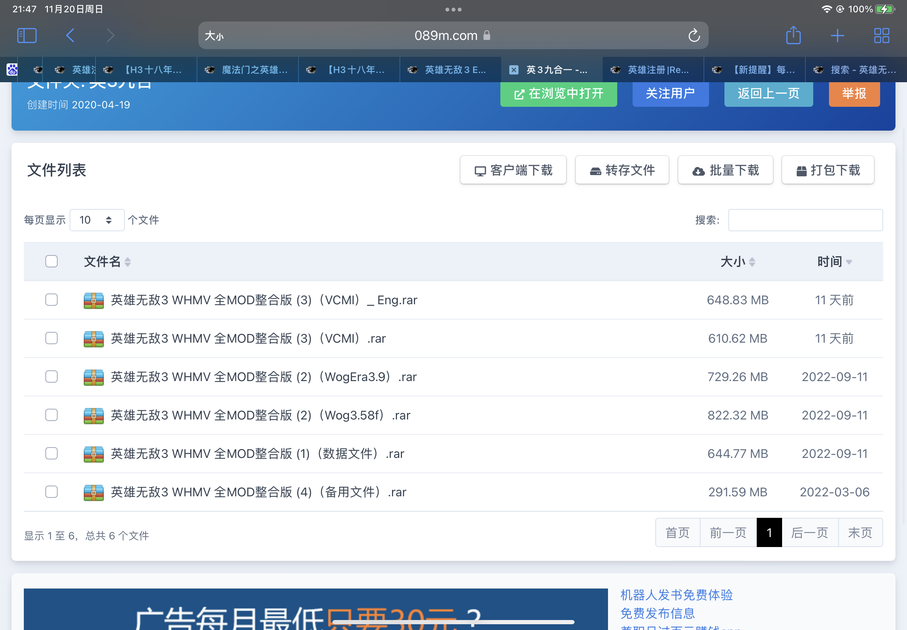Go to 前一页 in pagination
The height and width of the screenshot is (630, 907).
pyautogui.click(x=728, y=533)
